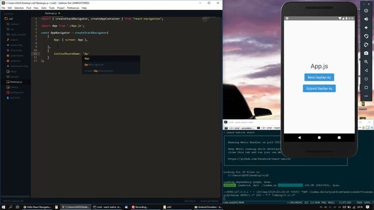Tap Android navigation bar recents square
The image size is (374, 210).
point(339,138)
